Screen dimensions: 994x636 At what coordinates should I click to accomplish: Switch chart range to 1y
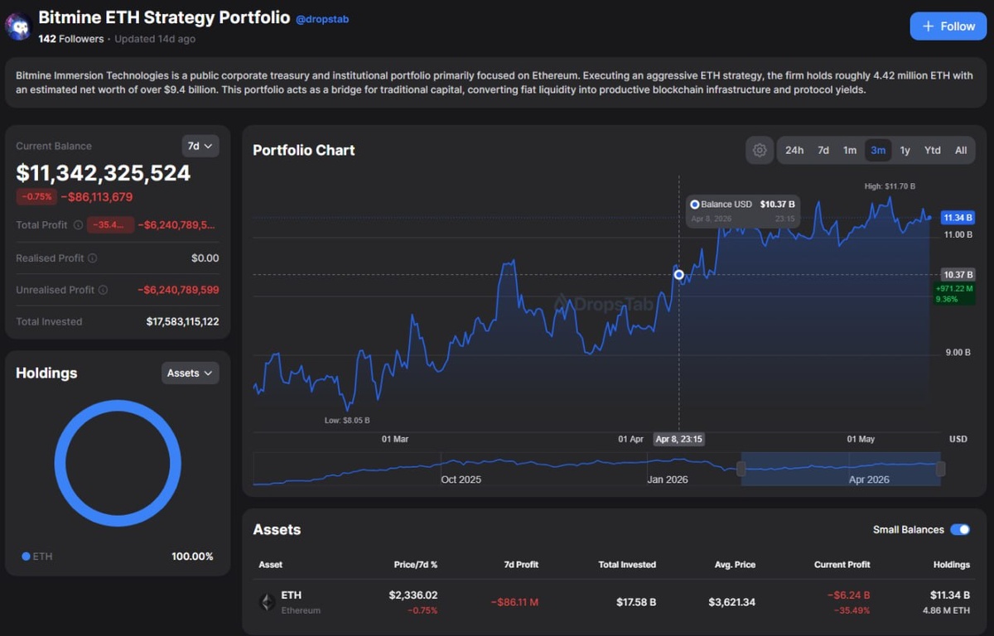point(905,150)
